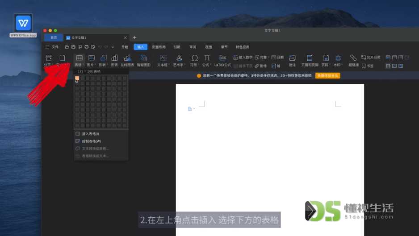Open the WPS Office.app desktop icon
The width and height of the screenshot is (419, 236).
pyautogui.click(x=23, y=25)
